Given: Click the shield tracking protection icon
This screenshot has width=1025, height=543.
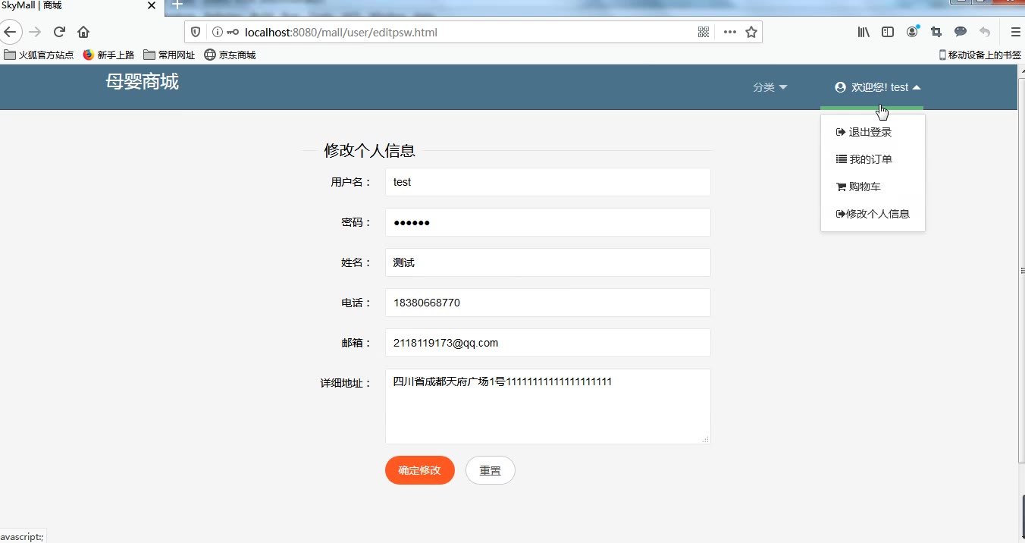Looking at the screenshot, I should coord(196,32).
